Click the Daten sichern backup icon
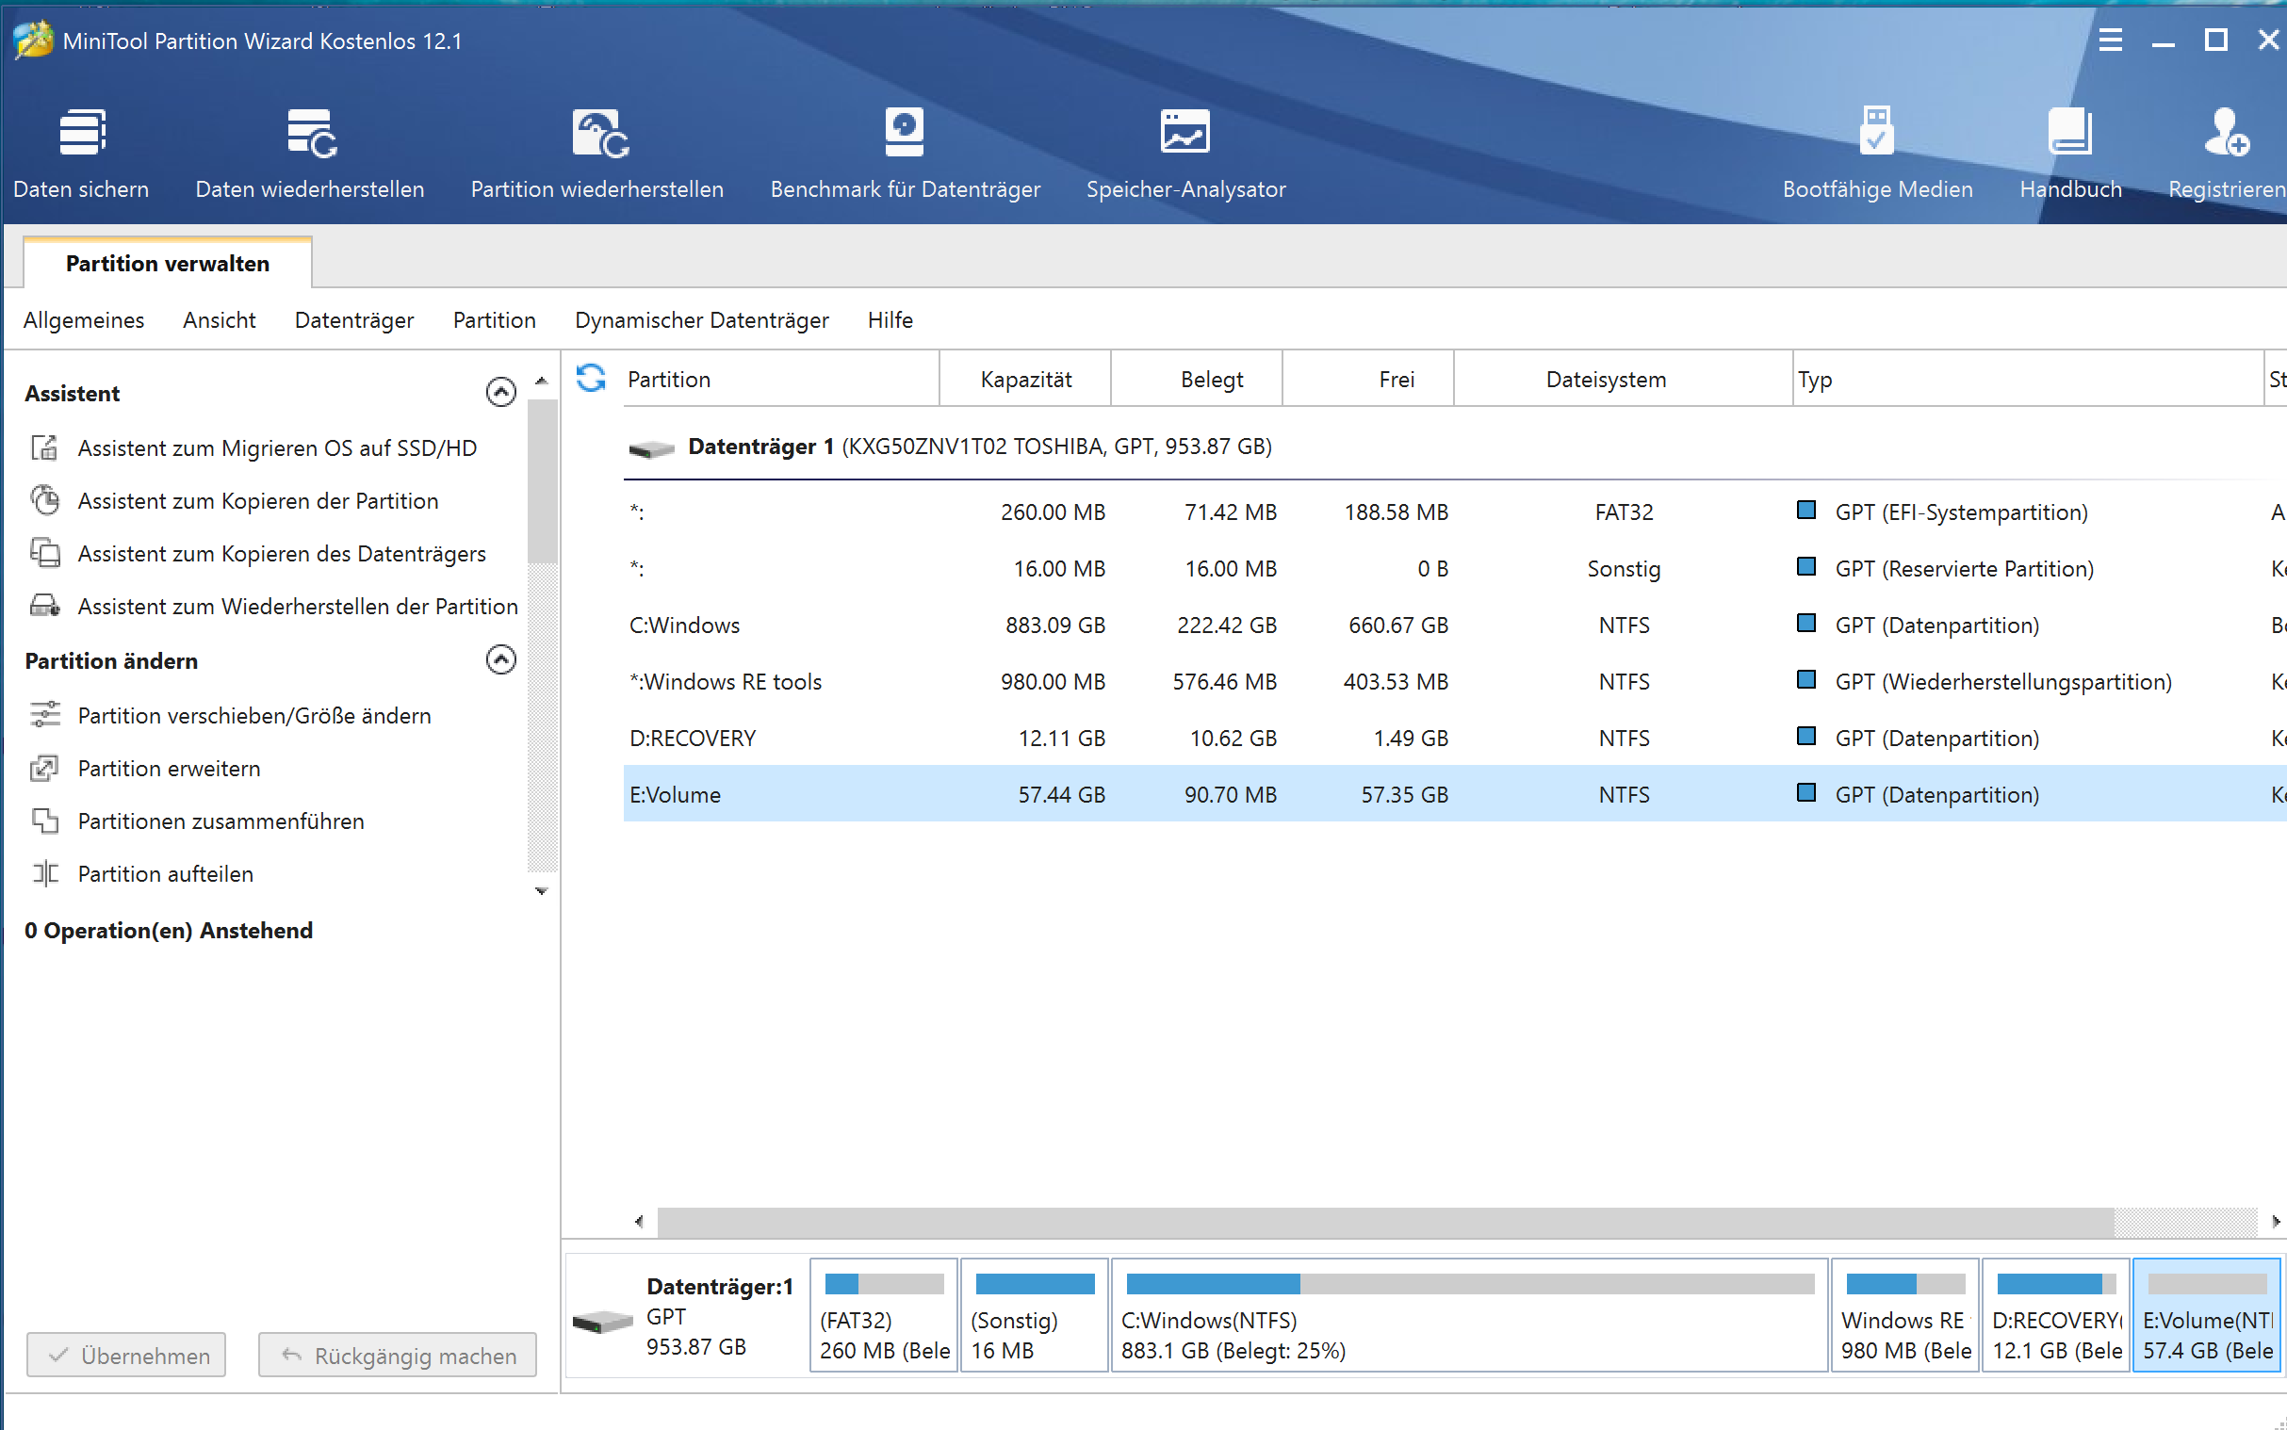Image resolution: width=2287 pixels, height=1430 pixels. pos(81,133)
